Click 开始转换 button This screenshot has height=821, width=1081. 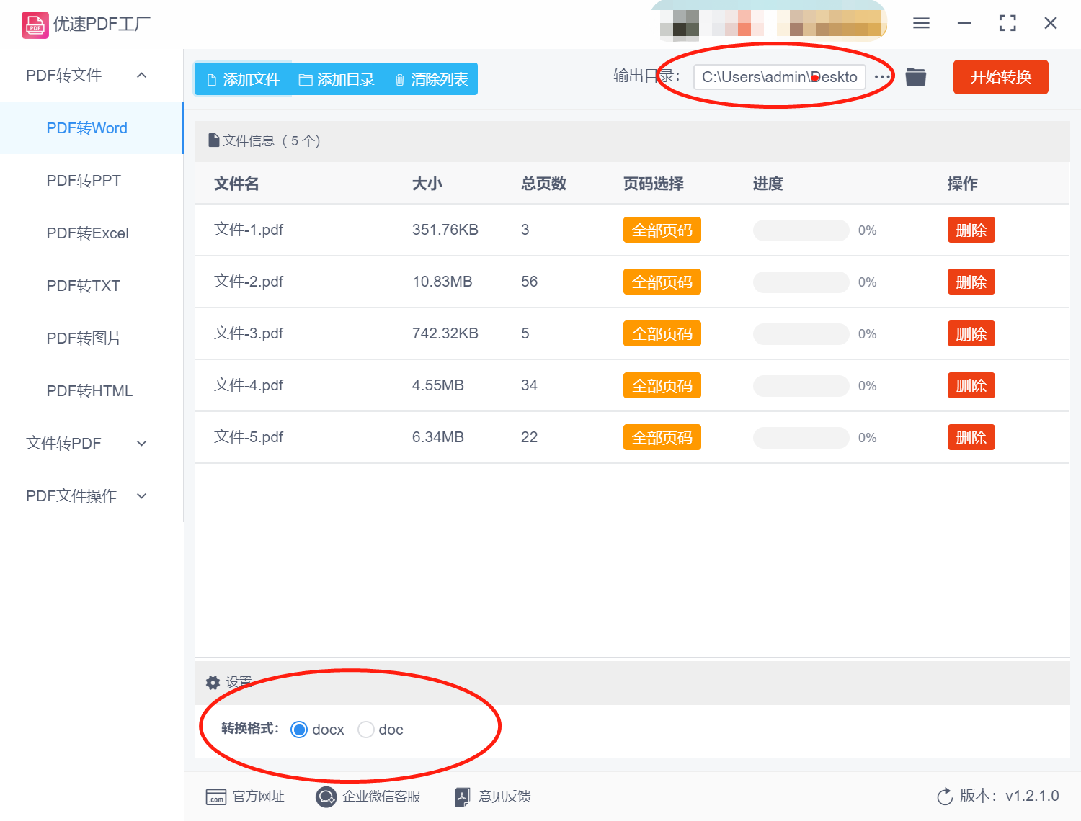pyautogui.click(x=1000, y=77)
